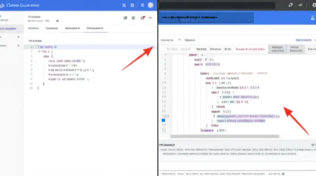Screen dimensions: 316x176
Task: Open the second breadcrumb item above the right editor
Action: 190,40
